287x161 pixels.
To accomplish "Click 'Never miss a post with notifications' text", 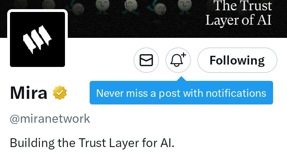I will click(181, 93).
